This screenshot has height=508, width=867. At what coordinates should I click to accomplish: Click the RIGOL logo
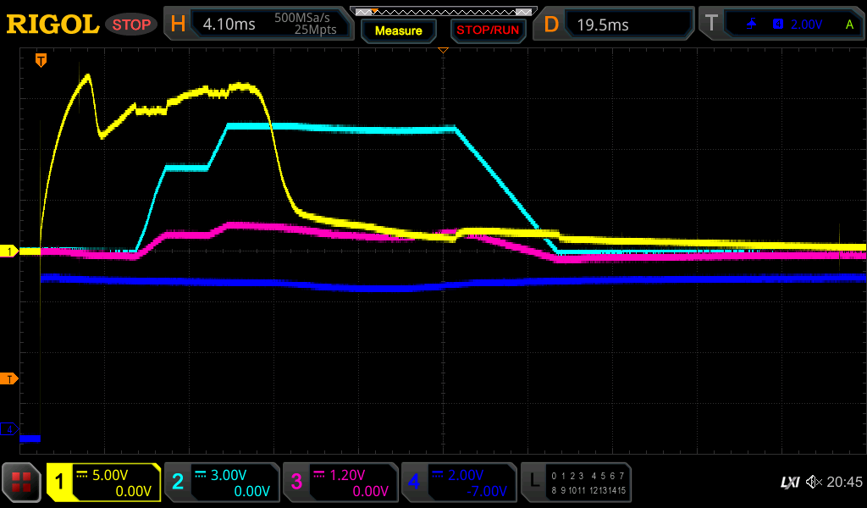pos(52,25)
